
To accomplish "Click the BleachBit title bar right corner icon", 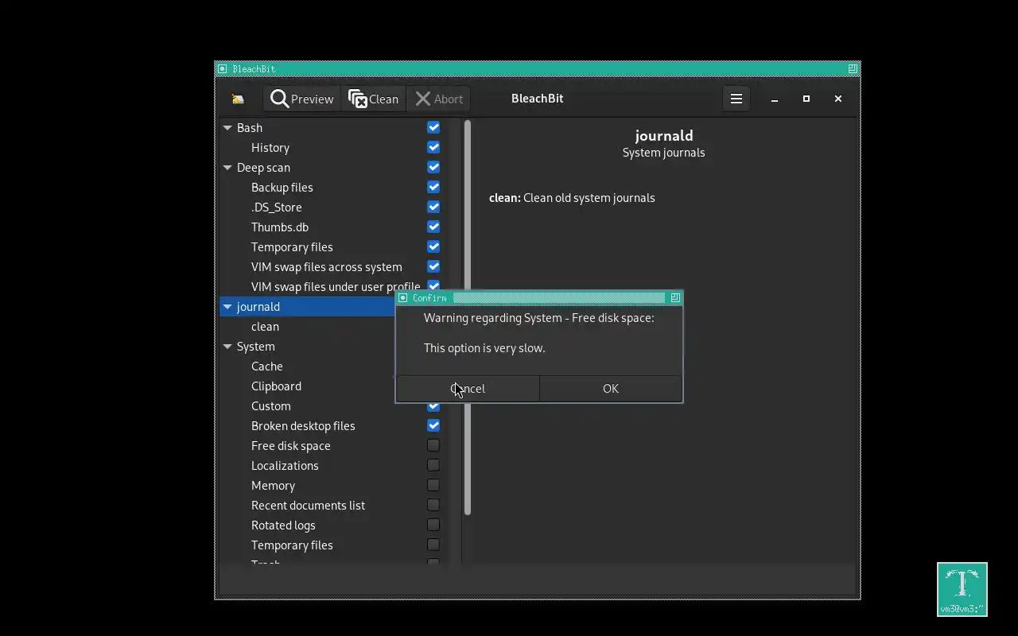I will click(x=853, y=69).
